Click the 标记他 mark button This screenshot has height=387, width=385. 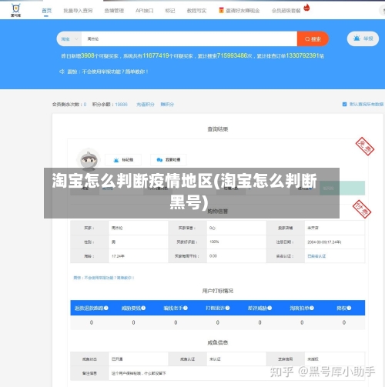point(123,160)
